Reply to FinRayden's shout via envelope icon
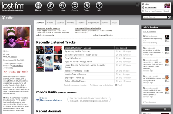Image resolution: width=173 pixels, height=114 pixels. (168, 41)
